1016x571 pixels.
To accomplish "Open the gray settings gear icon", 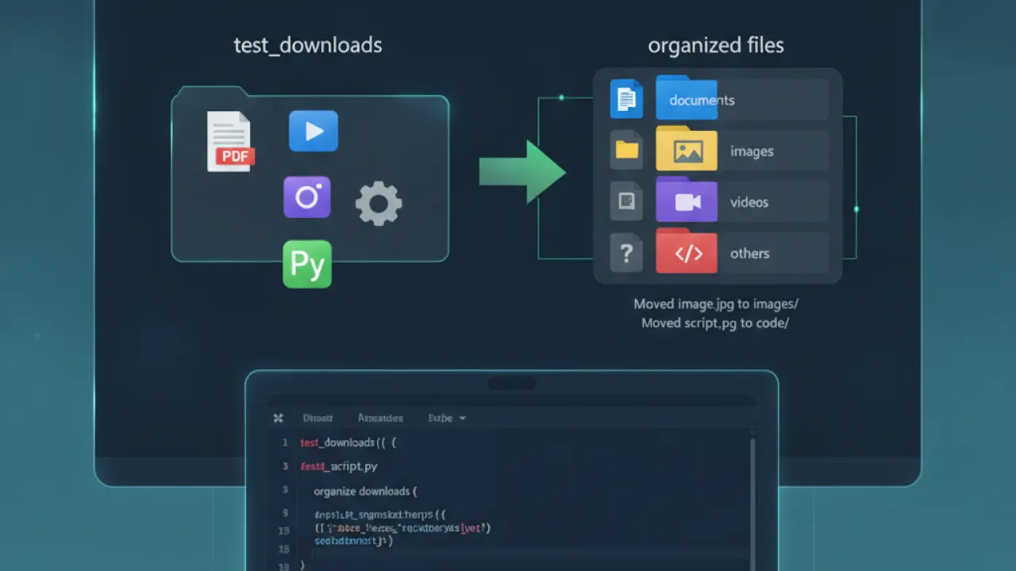I will 379,204.
